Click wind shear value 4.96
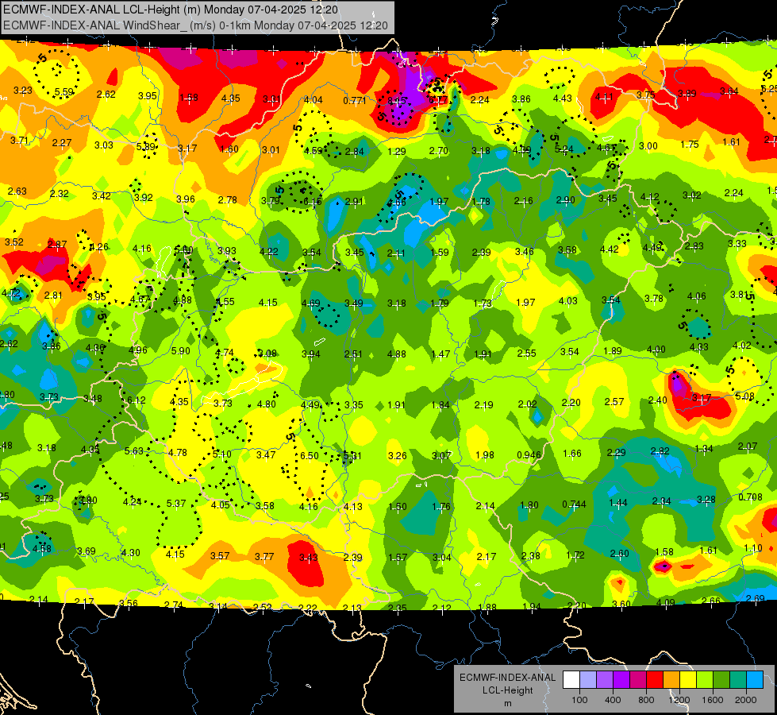Viewport: 777px width, 715px height. point(138,350)
